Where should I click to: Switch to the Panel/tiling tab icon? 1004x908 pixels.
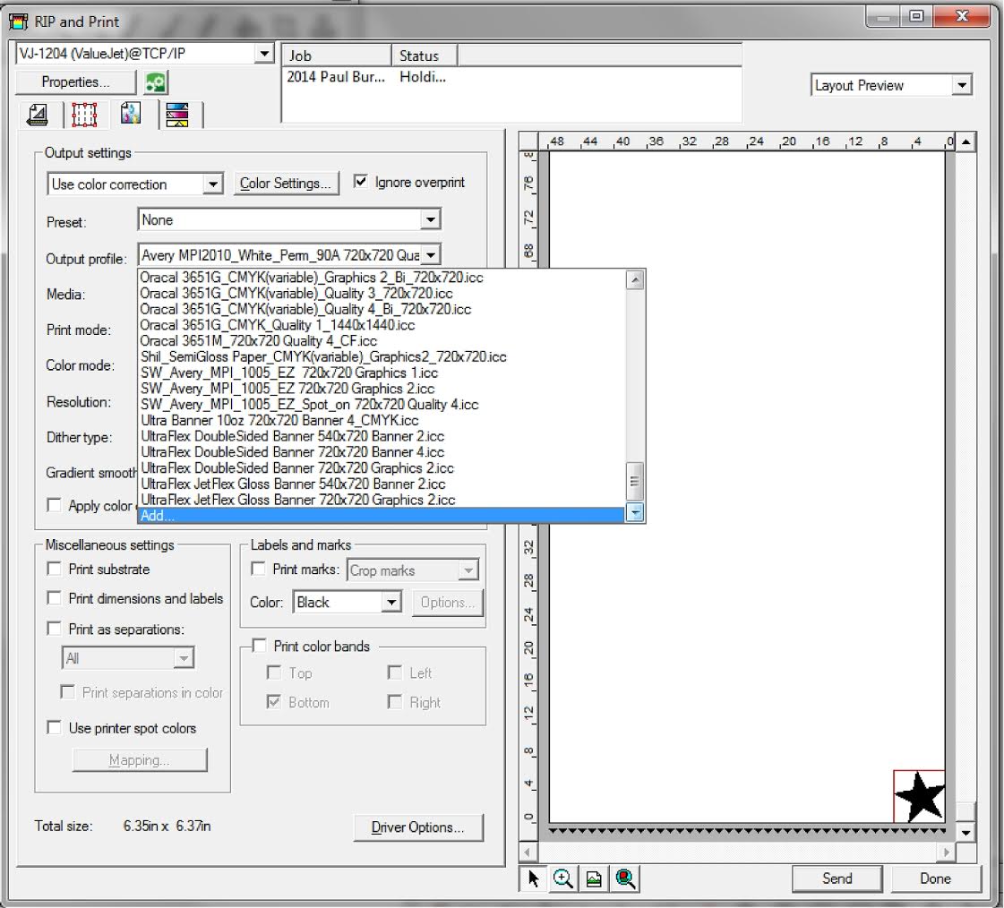[84, 116]
